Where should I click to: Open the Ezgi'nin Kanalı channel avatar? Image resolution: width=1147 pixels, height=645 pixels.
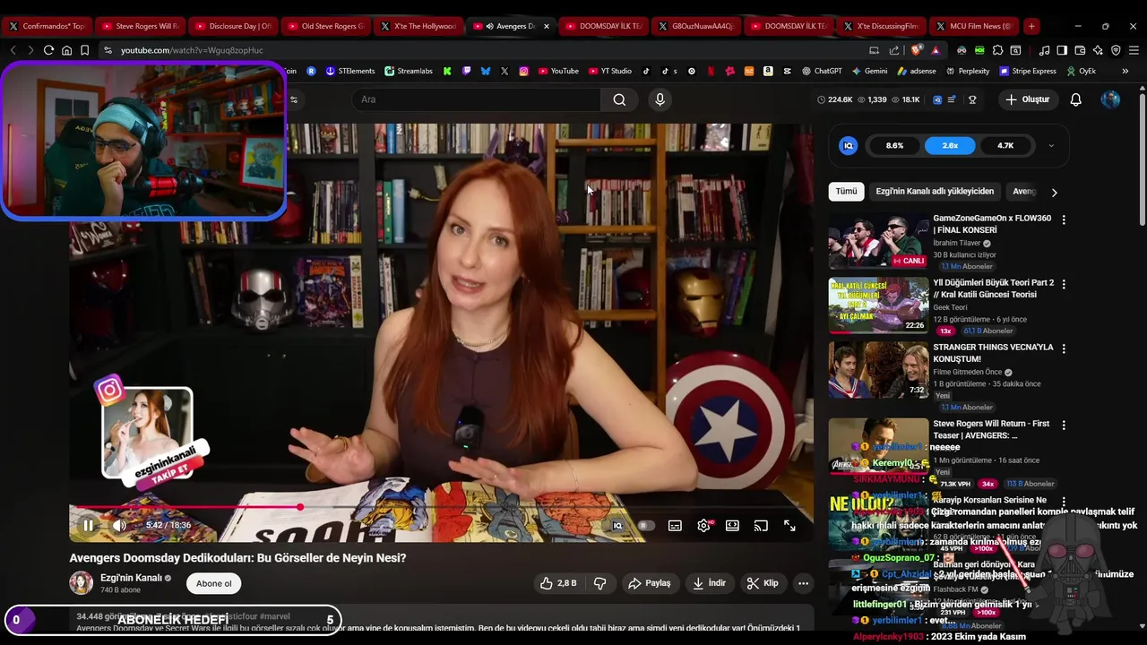[82, 583]
